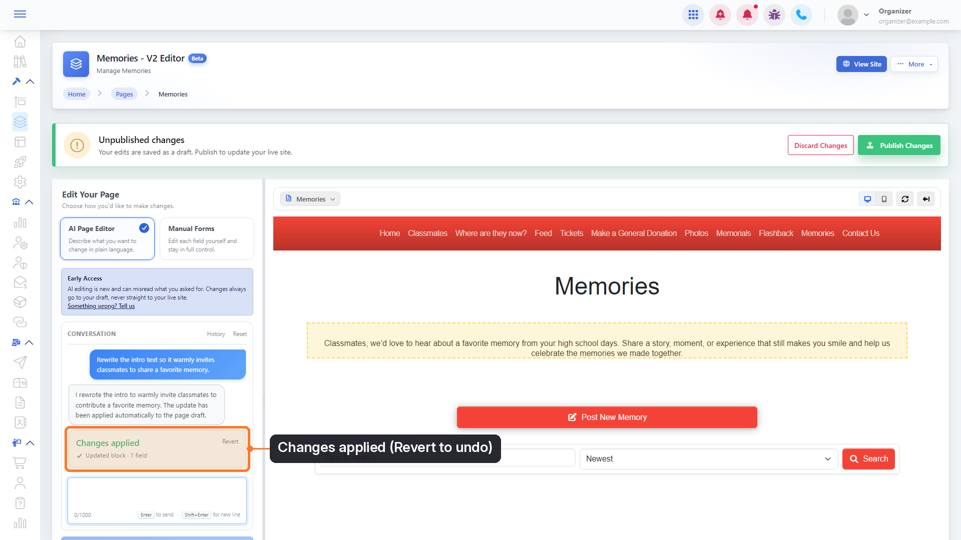Viewport: 961px width, 540px height.
Task: Select Manual Forms mode
Action: click(207, 238)
